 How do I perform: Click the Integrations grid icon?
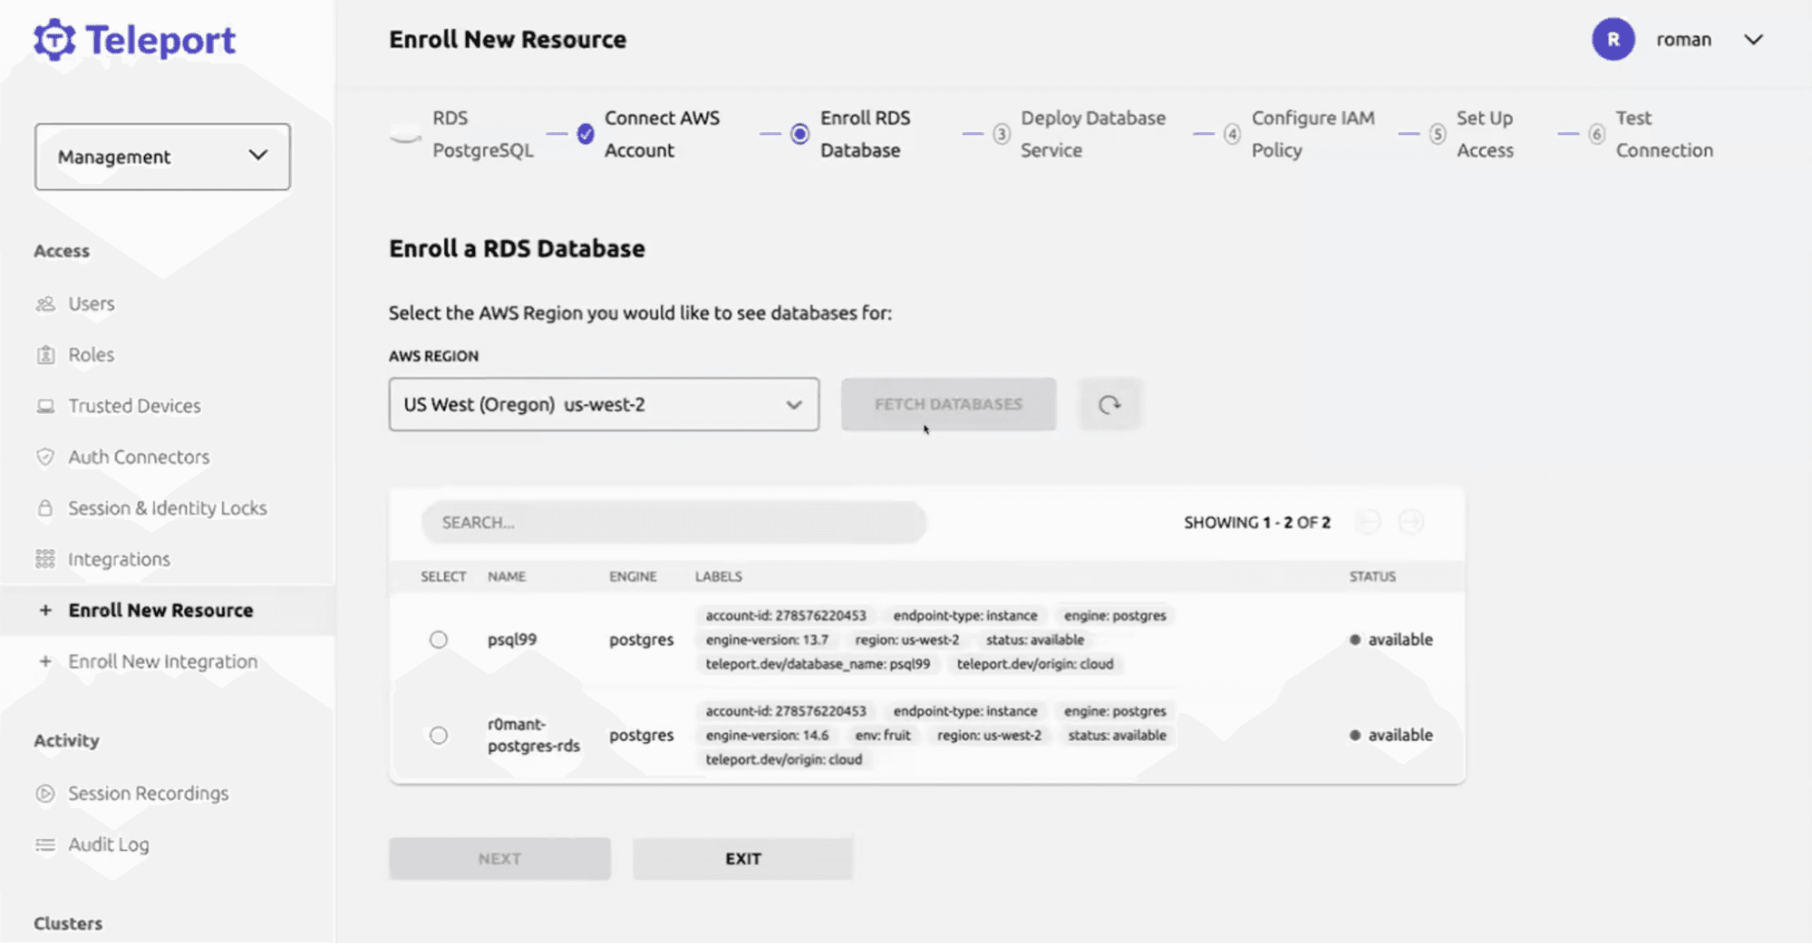click(x=45, y=560)
